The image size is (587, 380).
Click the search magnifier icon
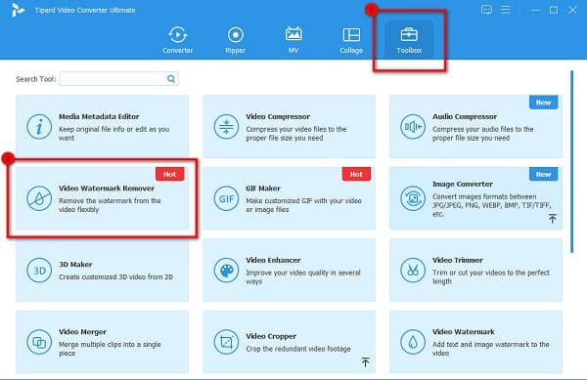[x=171, y=79]
